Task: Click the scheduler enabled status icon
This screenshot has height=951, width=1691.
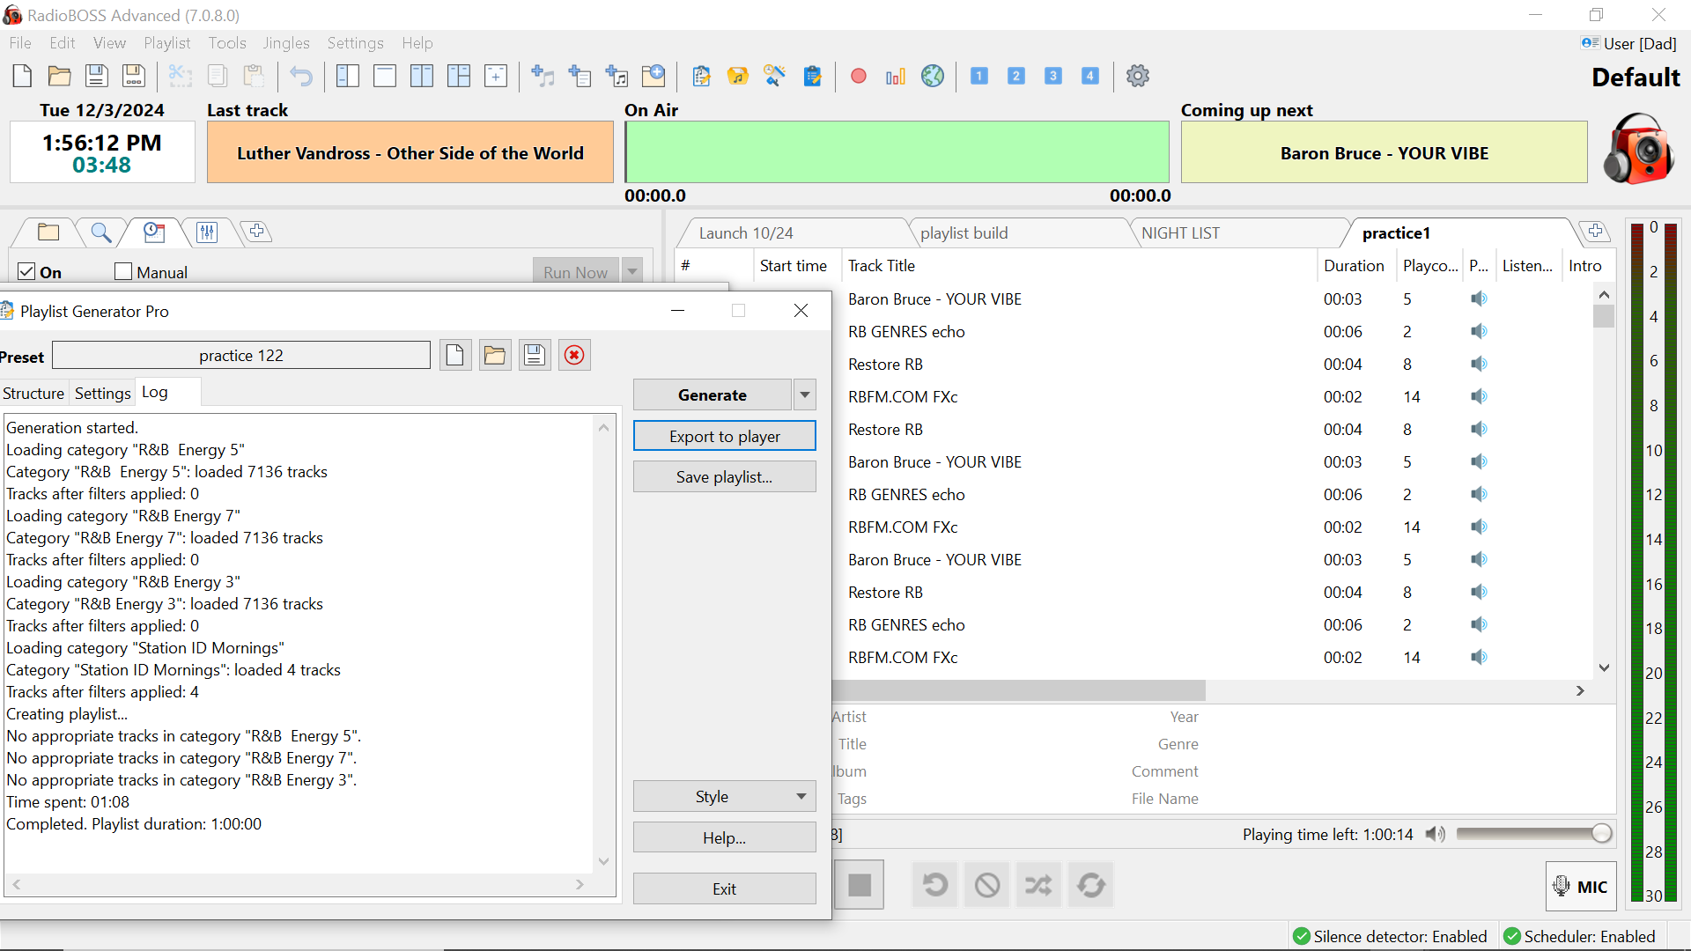Action: click(1512, 937)
